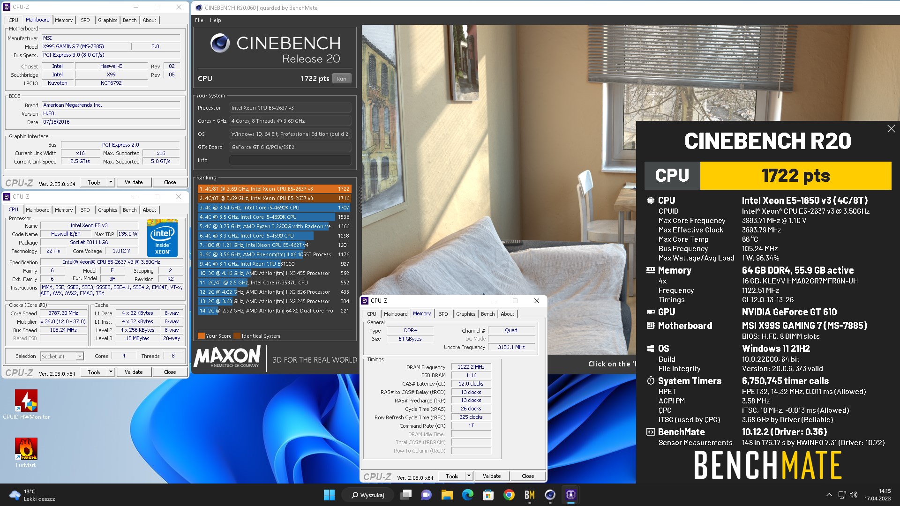Switch to the Bench tab in CPU-Z Mainboard window
Viewport: 900px width, 506px height.
pos(130,20)
